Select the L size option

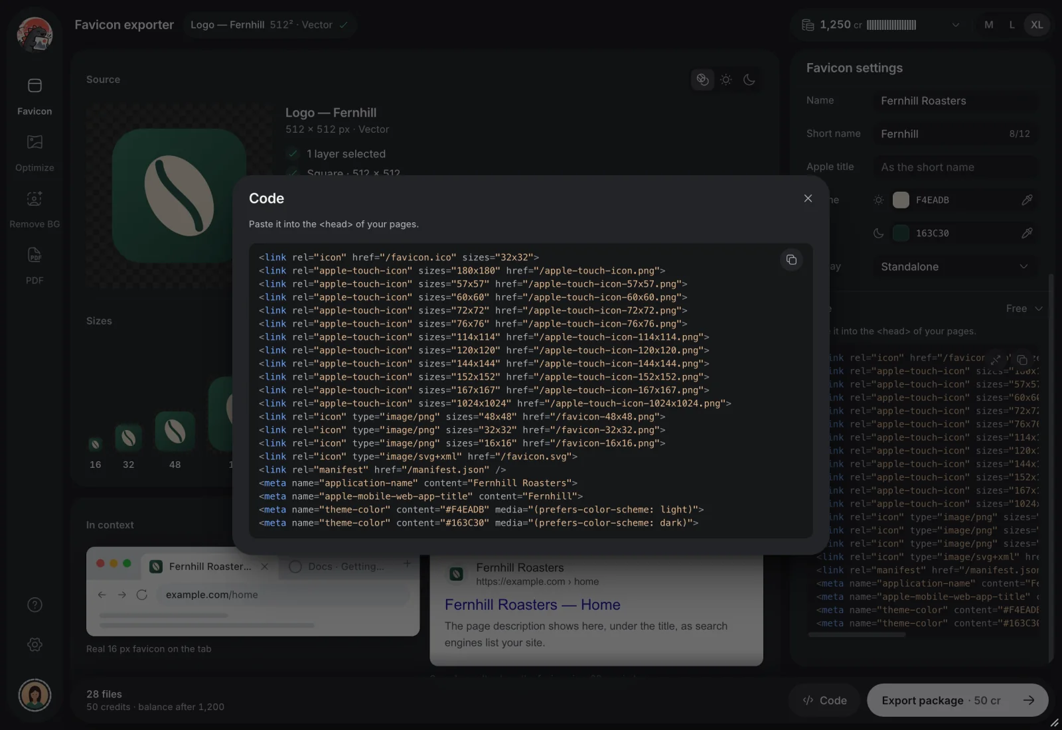pos(1012,25)
